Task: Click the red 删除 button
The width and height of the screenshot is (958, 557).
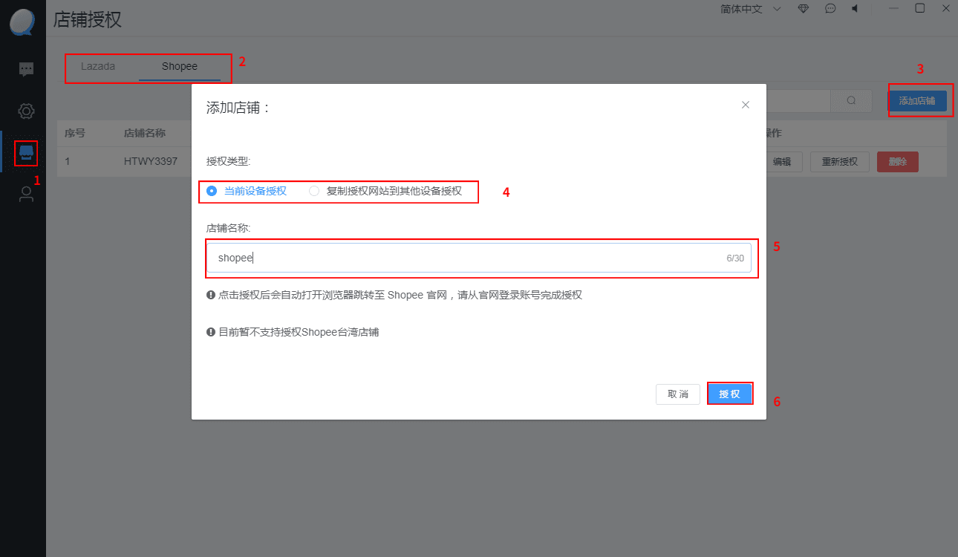Action: point(898,162)
